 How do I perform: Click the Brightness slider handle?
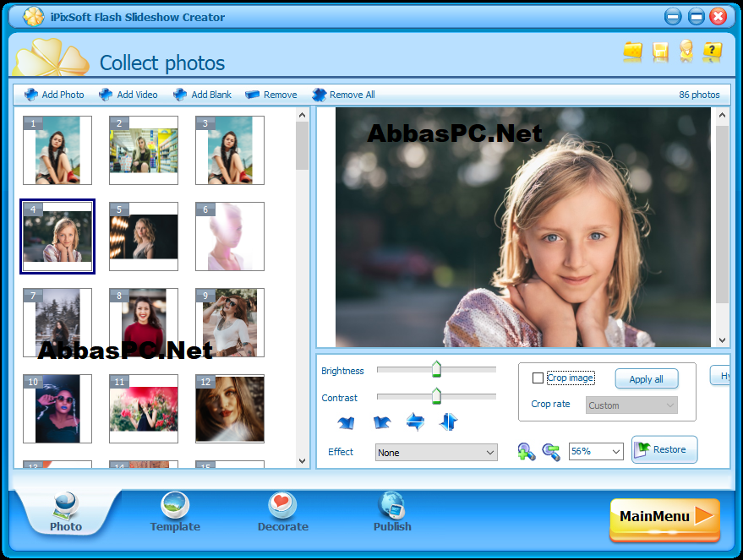coord(436,369)
